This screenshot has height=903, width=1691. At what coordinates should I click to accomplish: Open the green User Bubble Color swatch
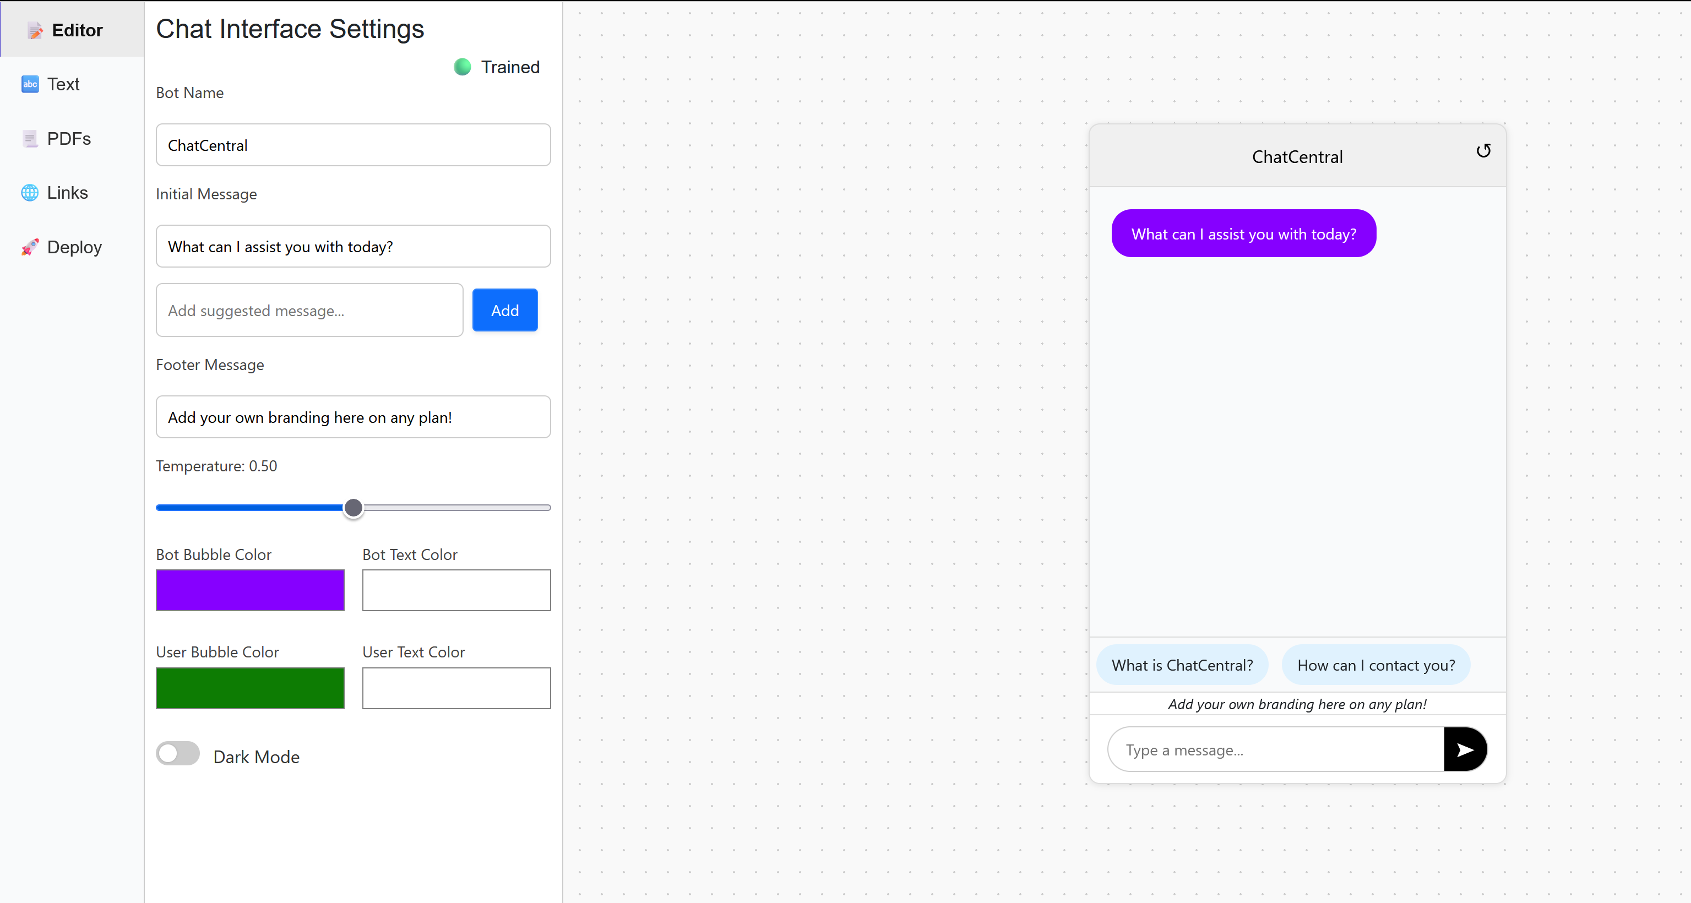point(249,687)
